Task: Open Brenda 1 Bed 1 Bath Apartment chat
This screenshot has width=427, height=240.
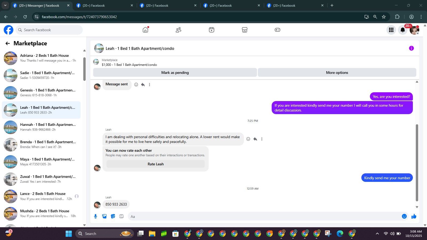Action: coord(41,144)
